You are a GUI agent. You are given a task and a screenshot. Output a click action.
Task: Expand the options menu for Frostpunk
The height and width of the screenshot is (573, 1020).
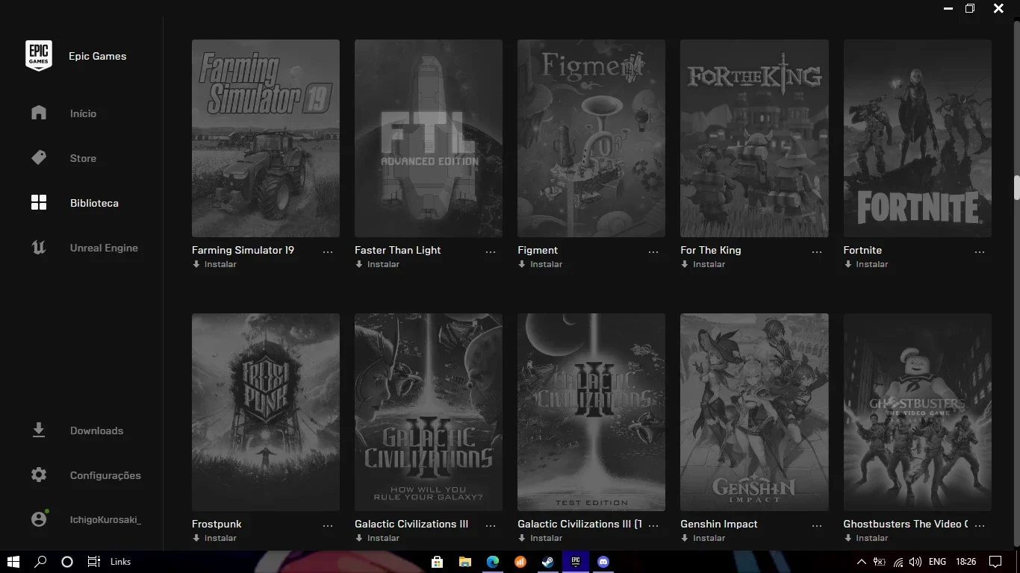328,526
